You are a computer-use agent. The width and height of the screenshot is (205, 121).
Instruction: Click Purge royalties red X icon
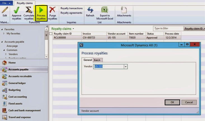52,10
